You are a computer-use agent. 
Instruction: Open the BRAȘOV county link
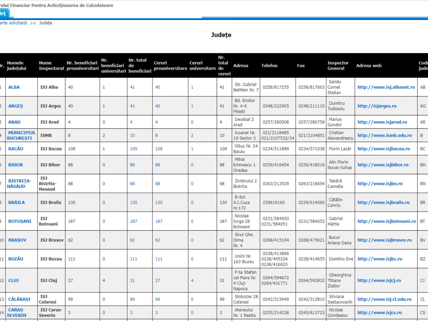(x=17, y=240)
